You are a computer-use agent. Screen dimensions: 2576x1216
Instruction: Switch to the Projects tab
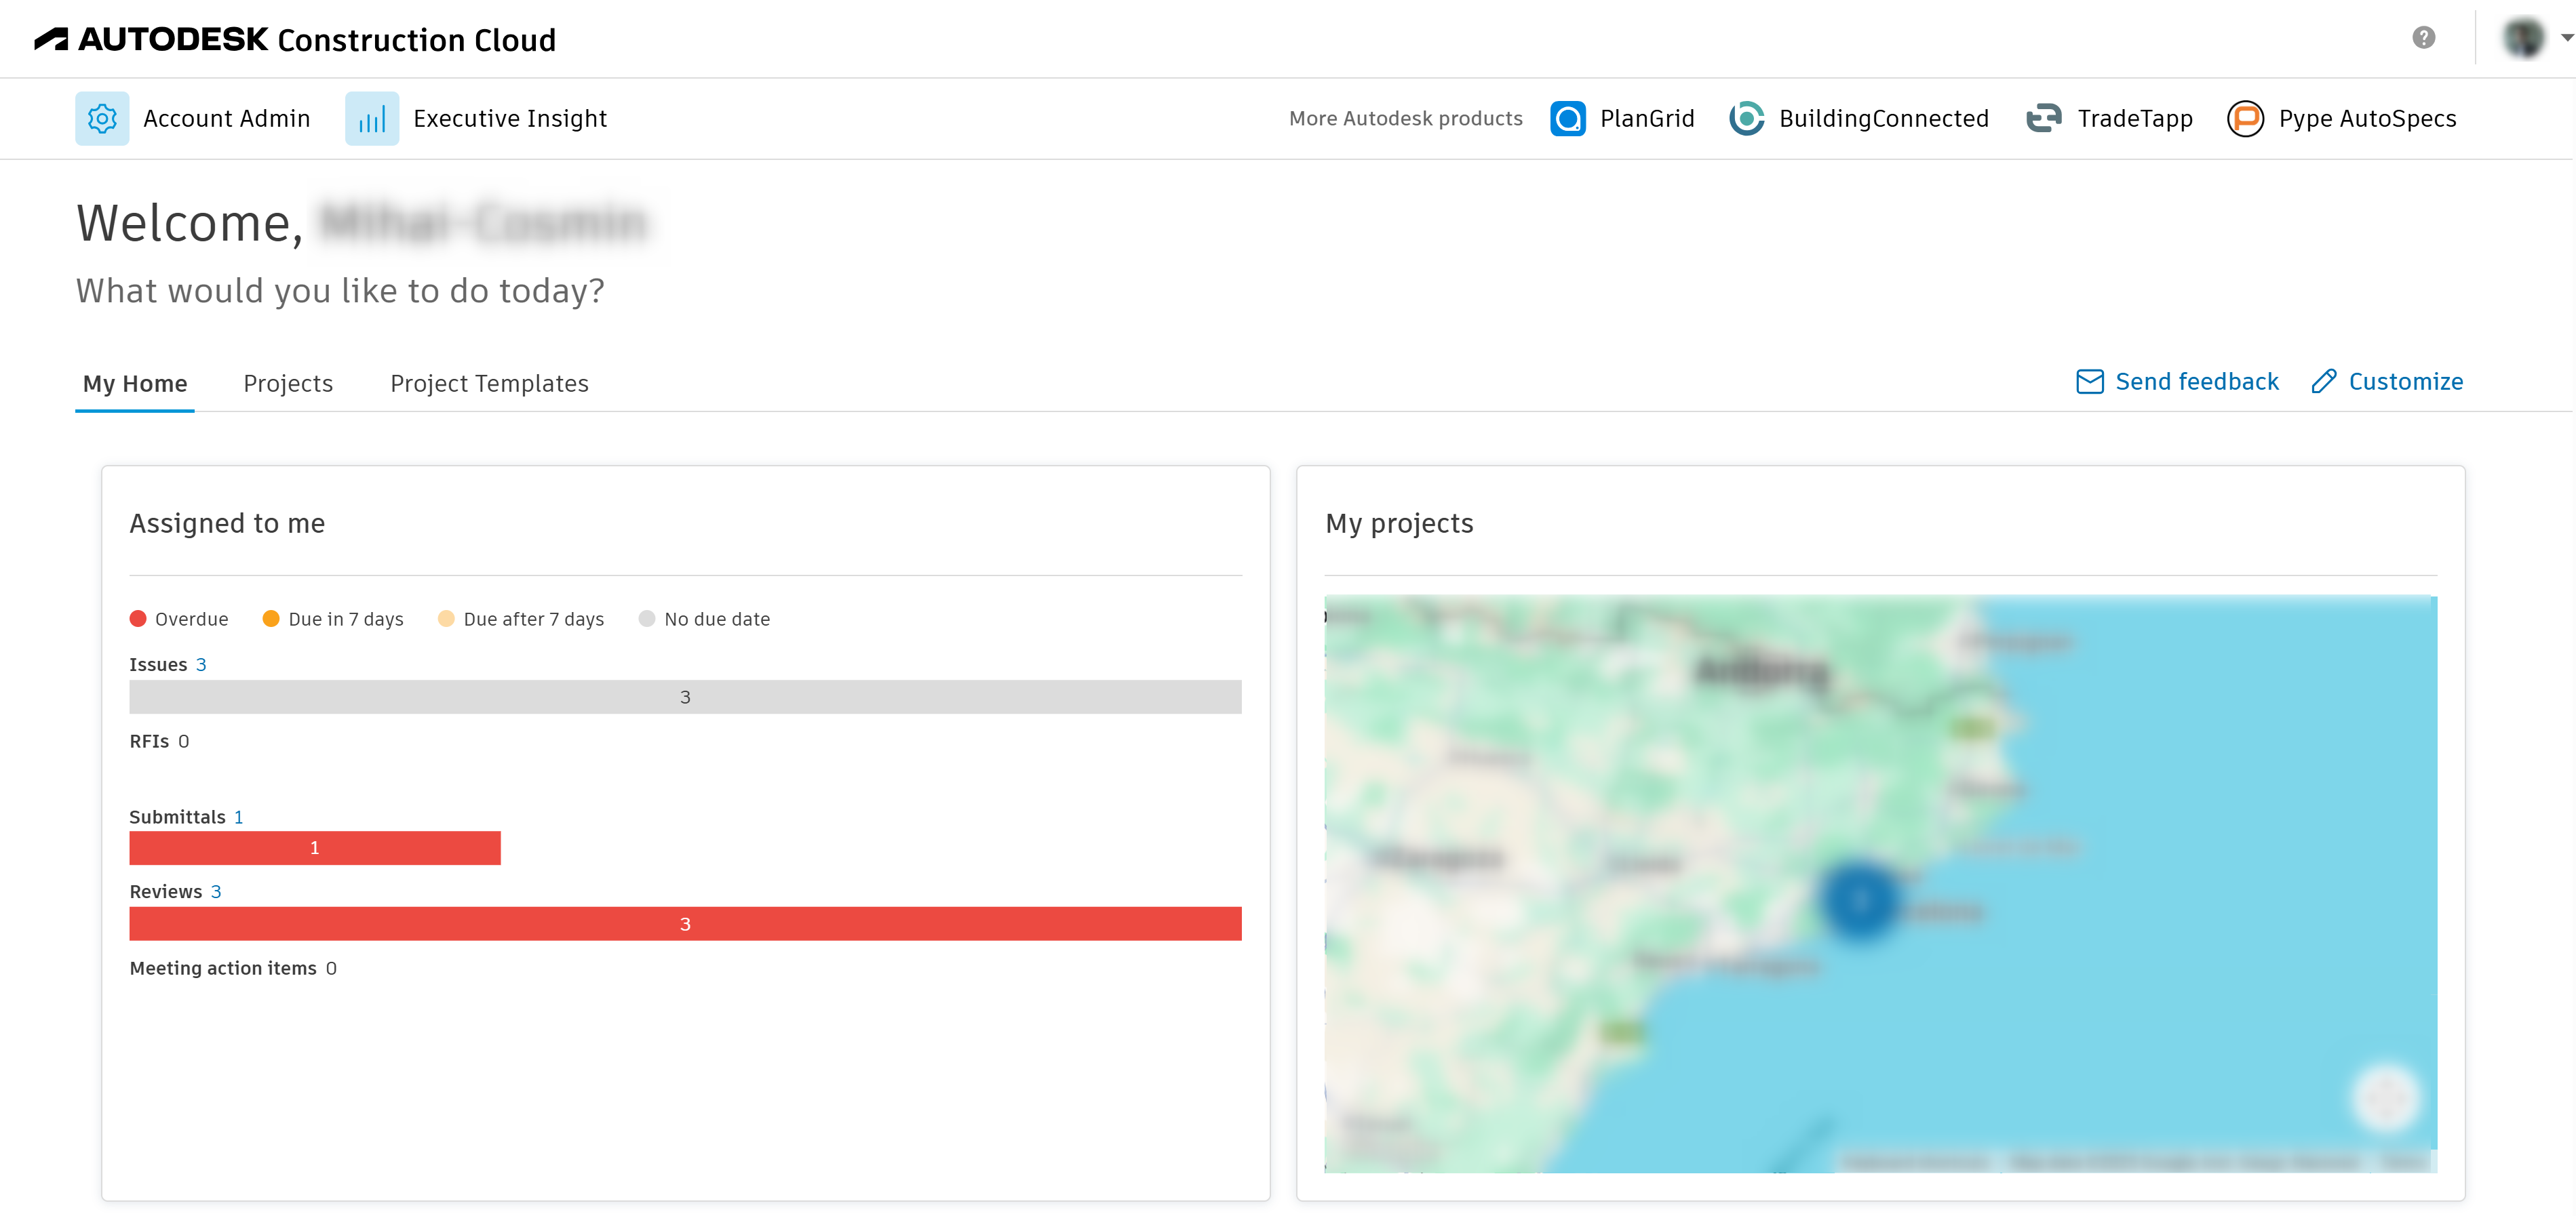(x=288, y=383)
